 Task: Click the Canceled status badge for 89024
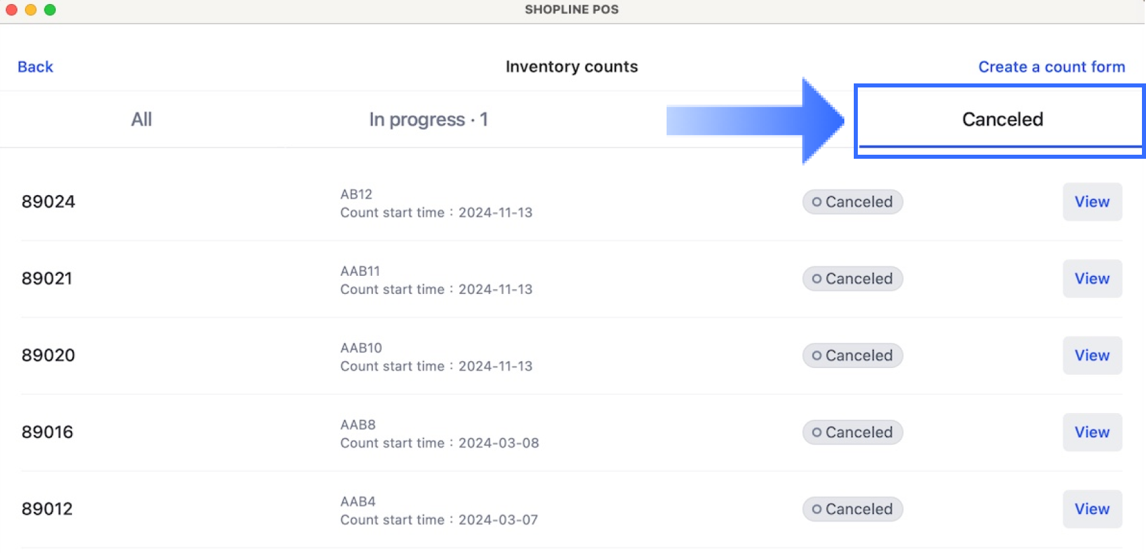click(852, 202)
